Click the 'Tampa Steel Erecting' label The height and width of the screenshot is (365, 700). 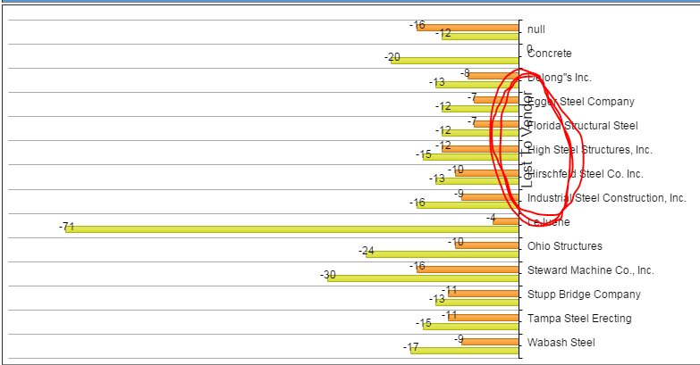click(x=579, y=319)
